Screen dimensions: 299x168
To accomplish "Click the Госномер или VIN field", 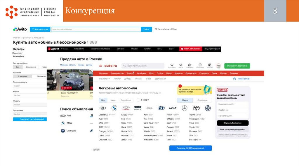I will [233, 104].
